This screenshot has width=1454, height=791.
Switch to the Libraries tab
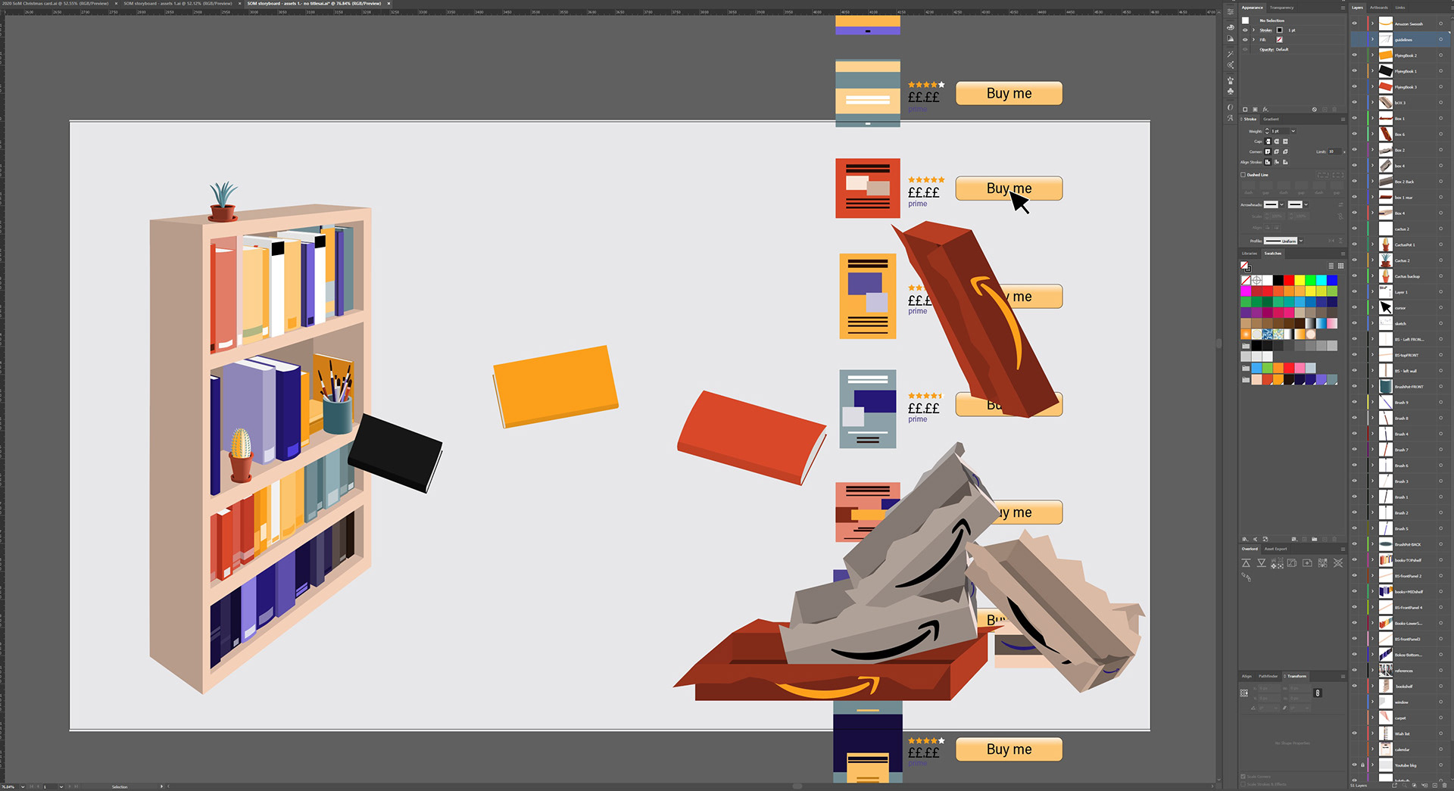tap(1249, 253)
